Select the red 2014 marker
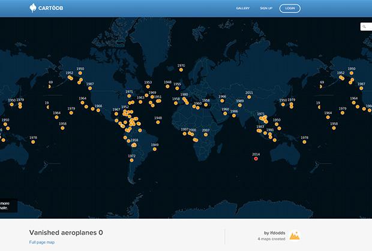Screen dimensions: 372x251 coord(256,159)
